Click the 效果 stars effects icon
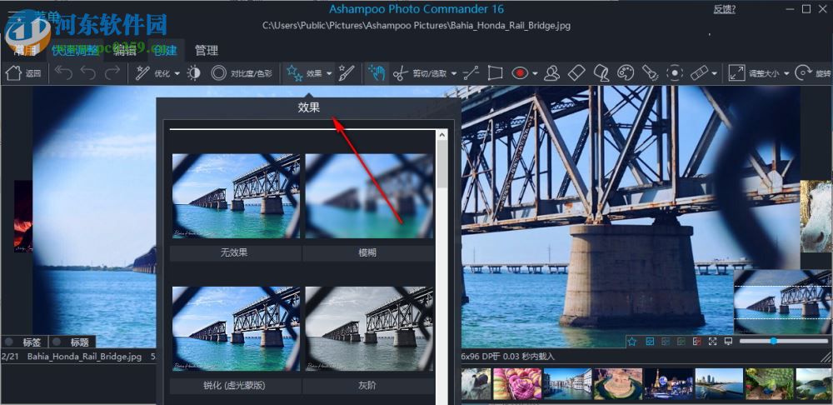Screen dimensions: 833x405 point(294,73)
